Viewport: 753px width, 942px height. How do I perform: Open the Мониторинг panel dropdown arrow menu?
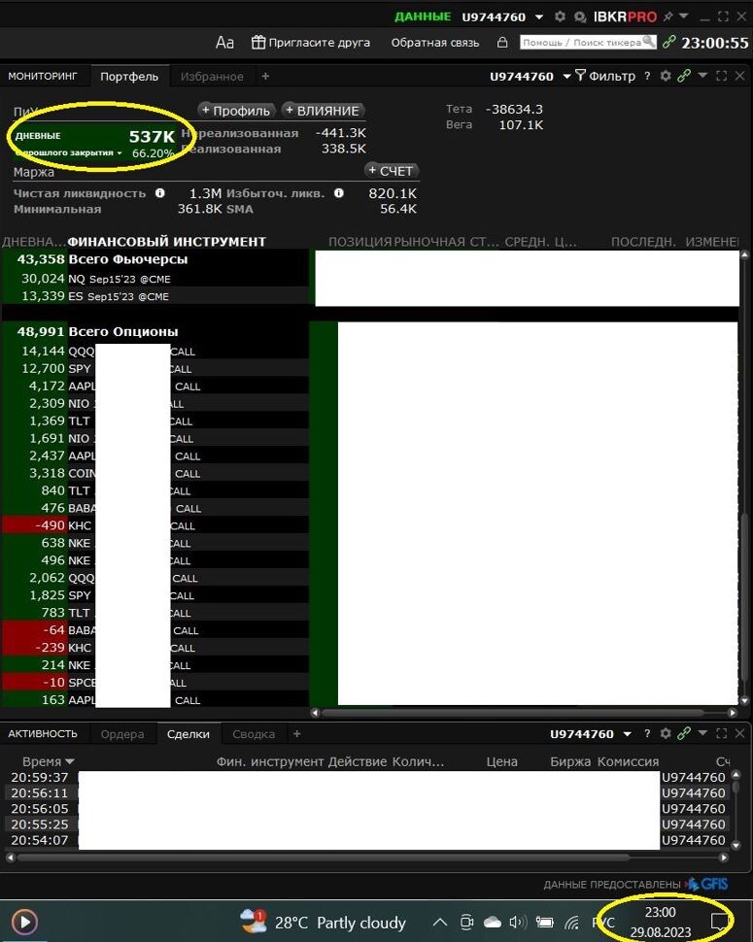[x=702, y=75]
